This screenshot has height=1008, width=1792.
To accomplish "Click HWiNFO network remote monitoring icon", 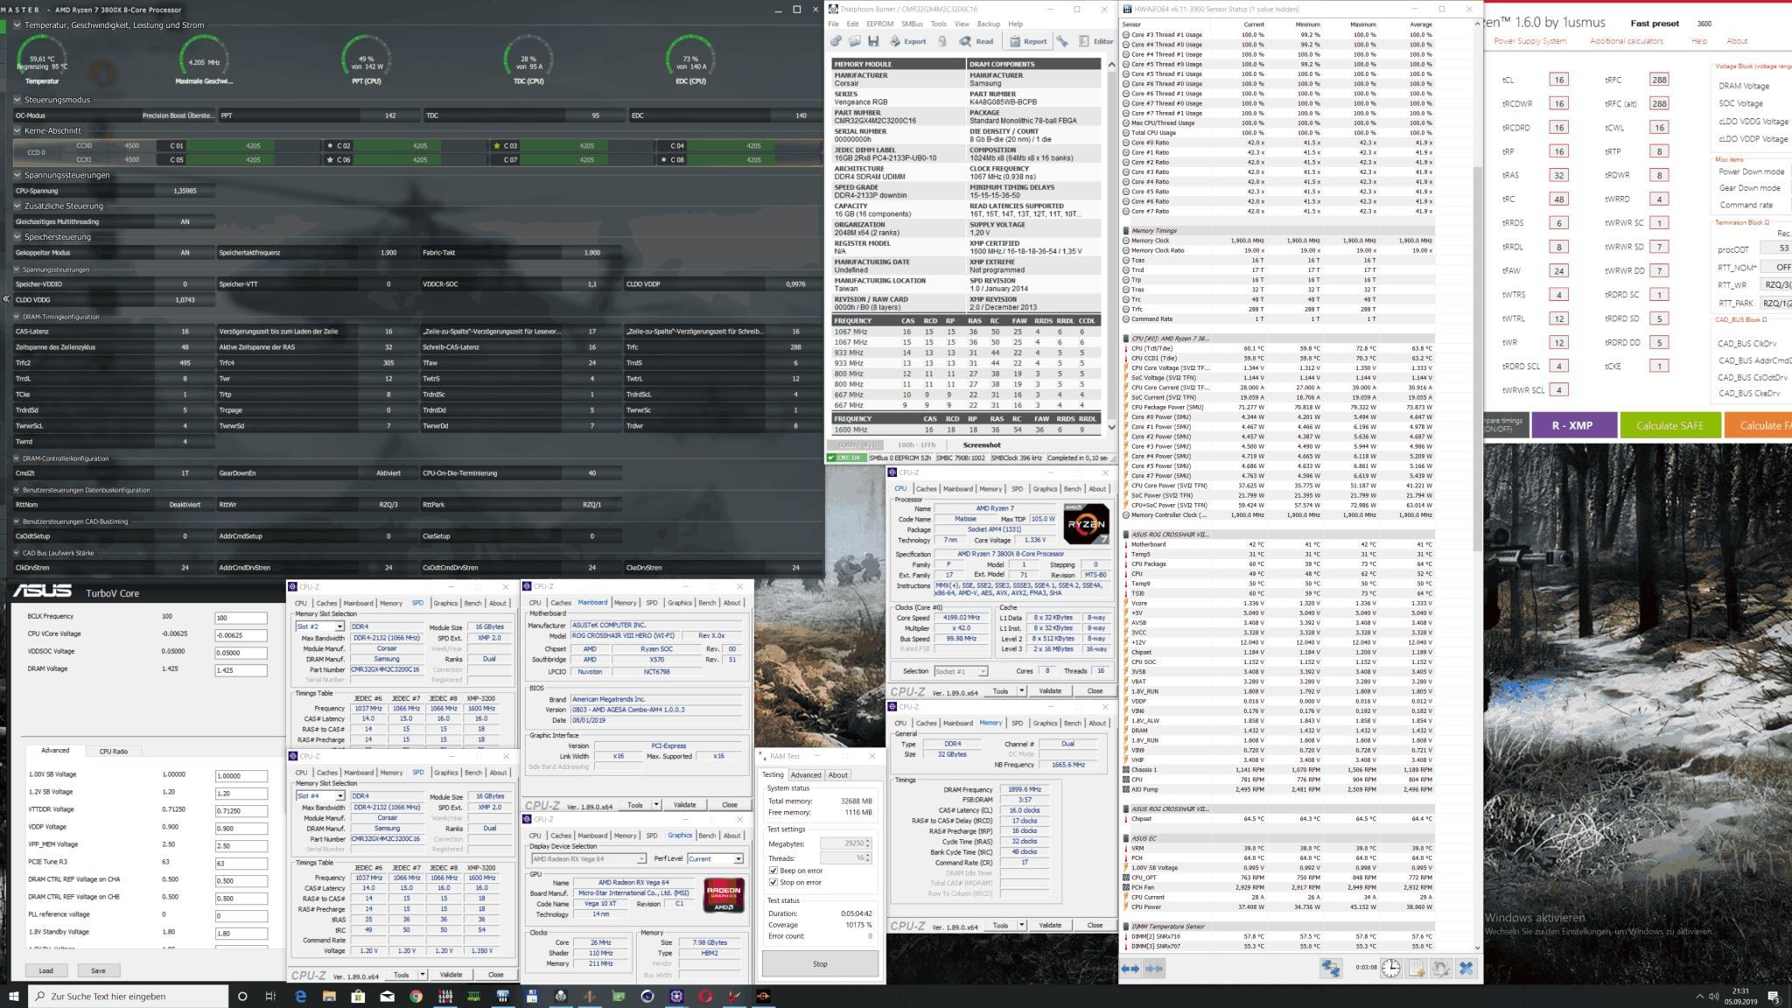I will [x=1331, y=969].
